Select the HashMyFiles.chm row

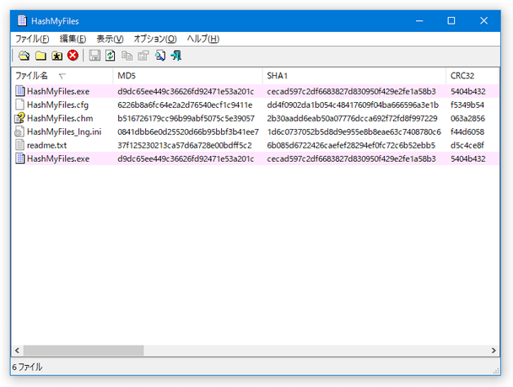(x=255, y=118)
